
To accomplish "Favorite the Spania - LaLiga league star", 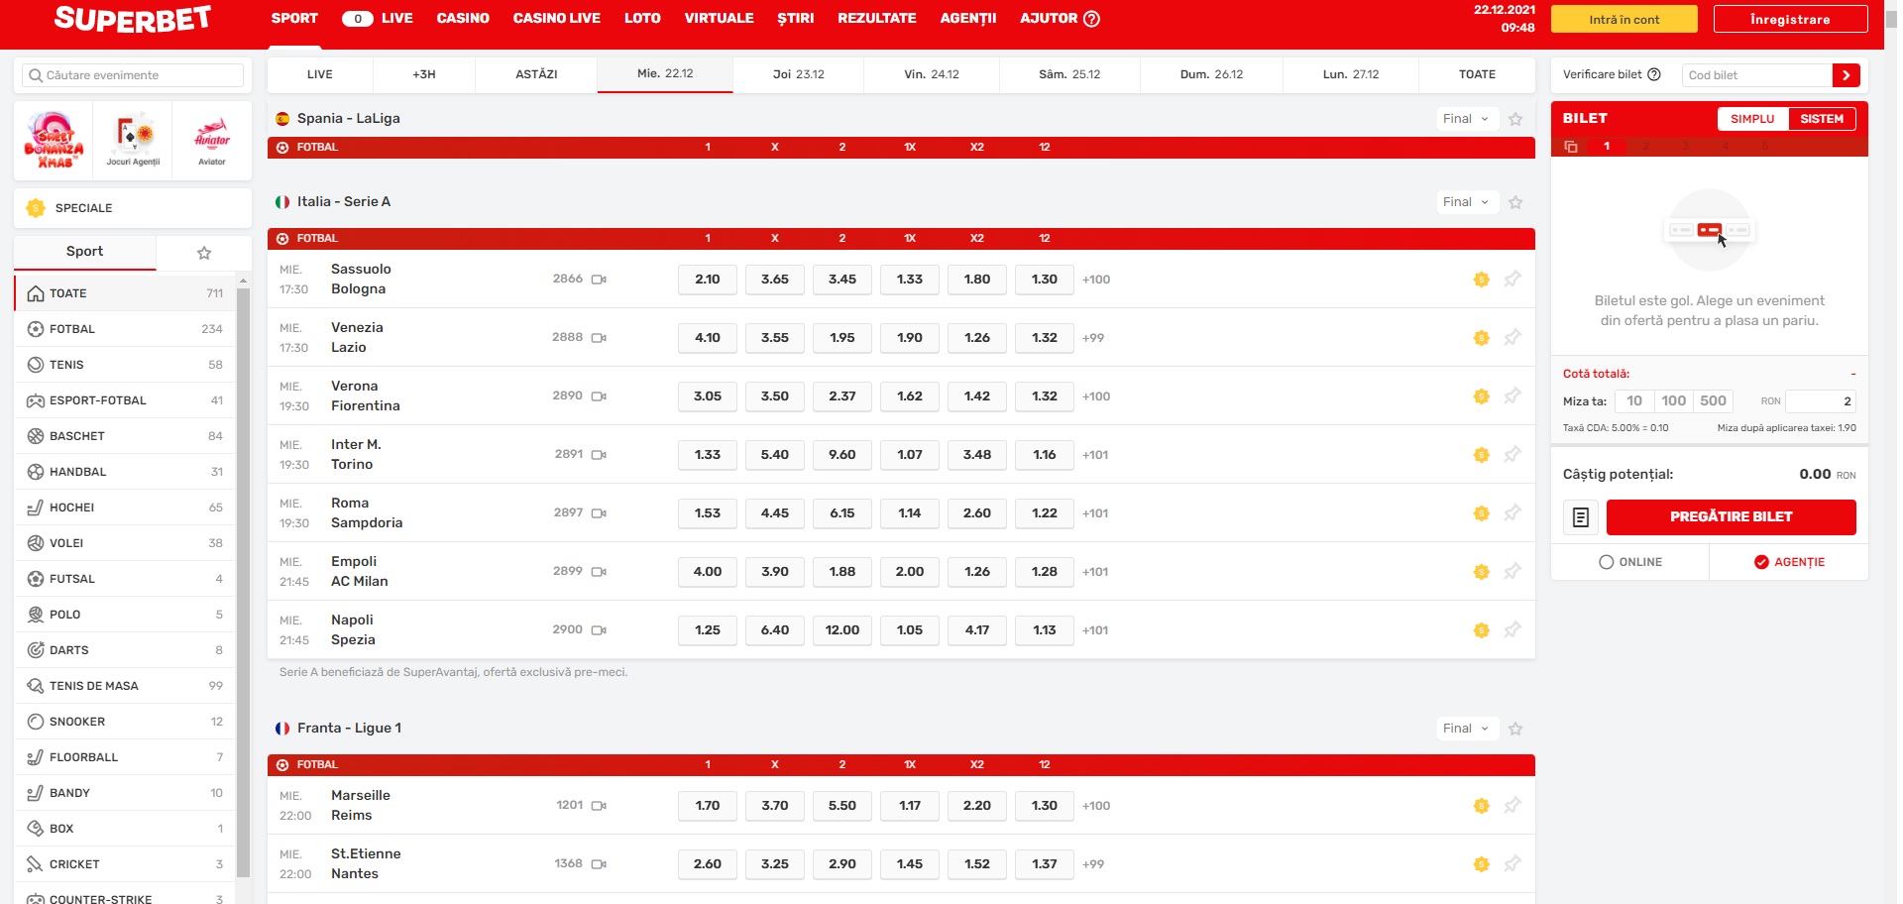I will click(x=1515, y=119).
